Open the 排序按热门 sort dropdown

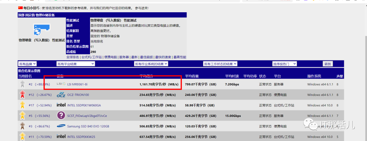(x=285, y=64)
